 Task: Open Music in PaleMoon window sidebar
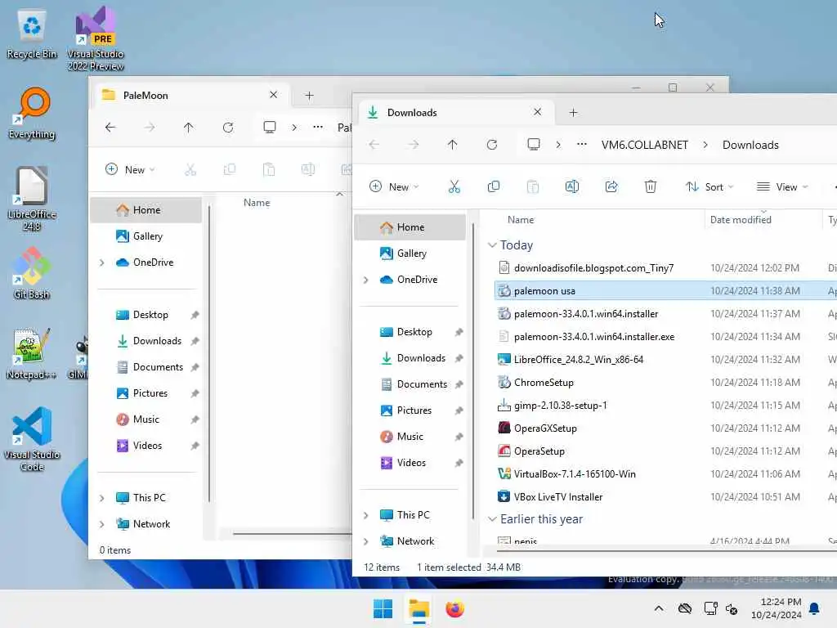146,419
